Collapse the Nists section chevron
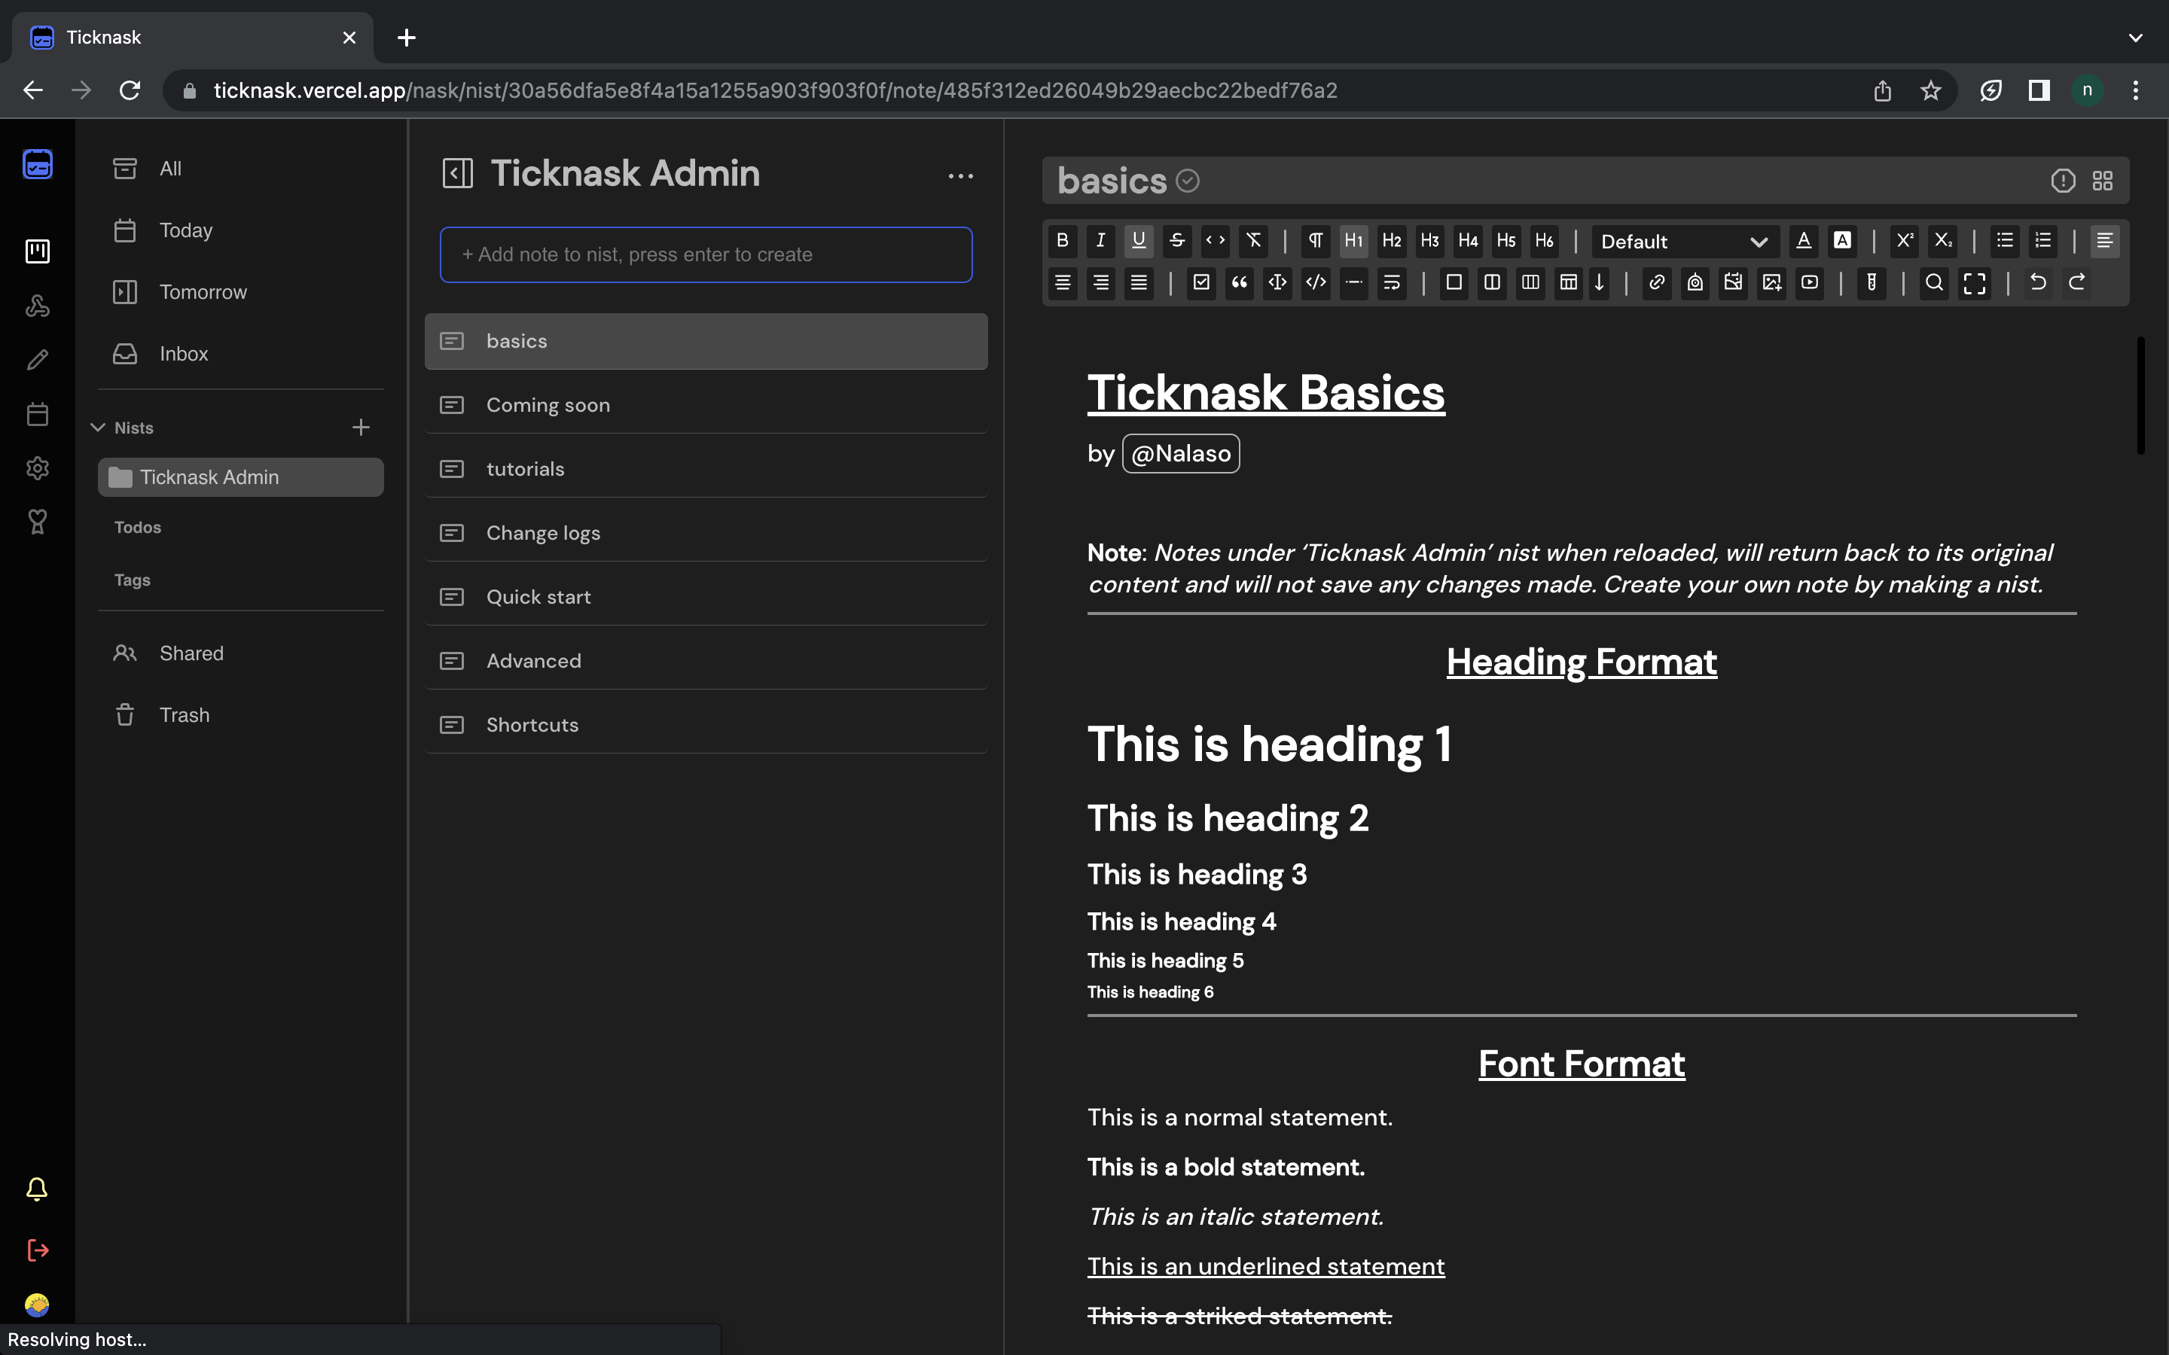The width and height of the screenshot is (2169, 1355). click(x=98, y=428)
